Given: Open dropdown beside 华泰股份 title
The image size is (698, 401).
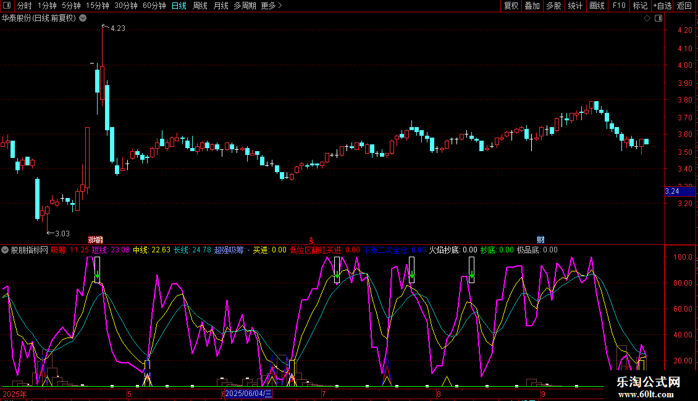Looking at the screenshot, I should click(x=83, y=19).
